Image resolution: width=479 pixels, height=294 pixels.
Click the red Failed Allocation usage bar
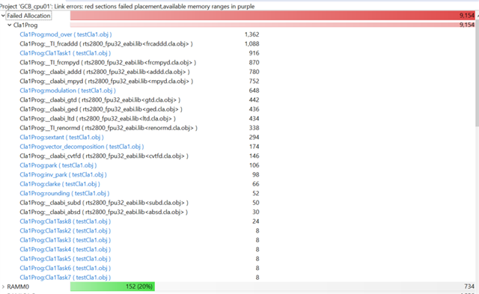click(272, 16)
